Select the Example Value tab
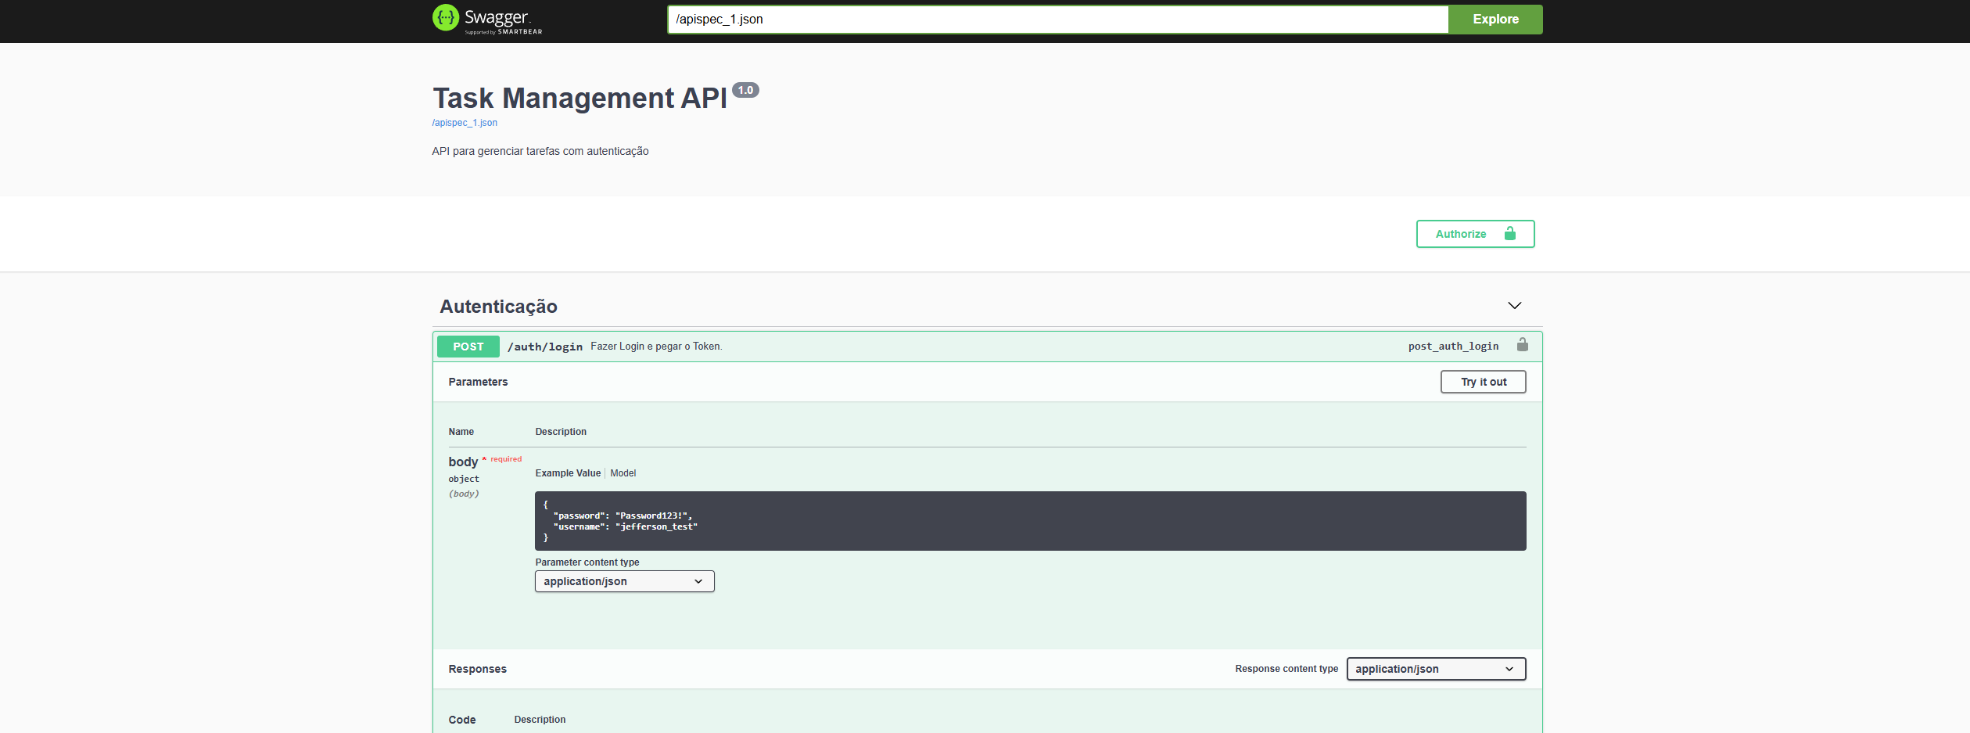1970x733 pixels. [x=567, y=472]
